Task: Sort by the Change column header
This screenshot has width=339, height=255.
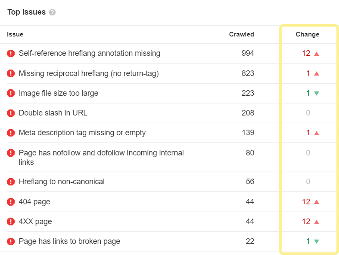Action: pyautogui.click(x=308, y=34)
